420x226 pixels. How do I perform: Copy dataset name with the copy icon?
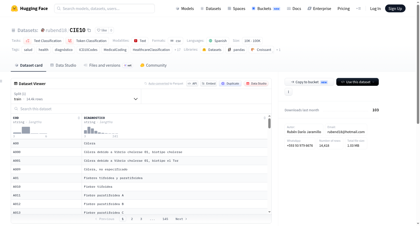coord(89,30)
